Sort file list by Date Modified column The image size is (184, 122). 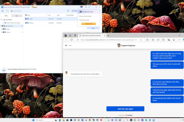(x=70, y=15)
